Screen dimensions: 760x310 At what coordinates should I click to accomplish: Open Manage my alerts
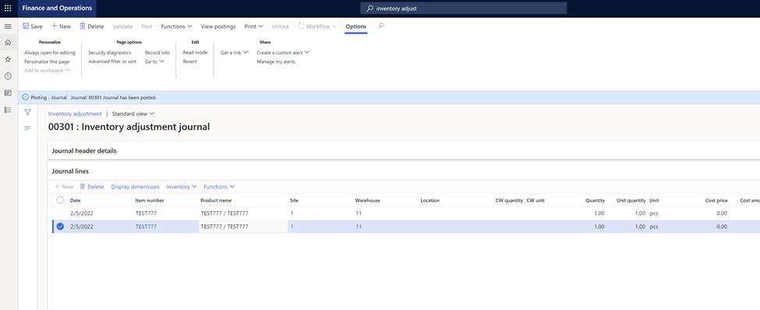pyautogui.click(x=276, y=62)
